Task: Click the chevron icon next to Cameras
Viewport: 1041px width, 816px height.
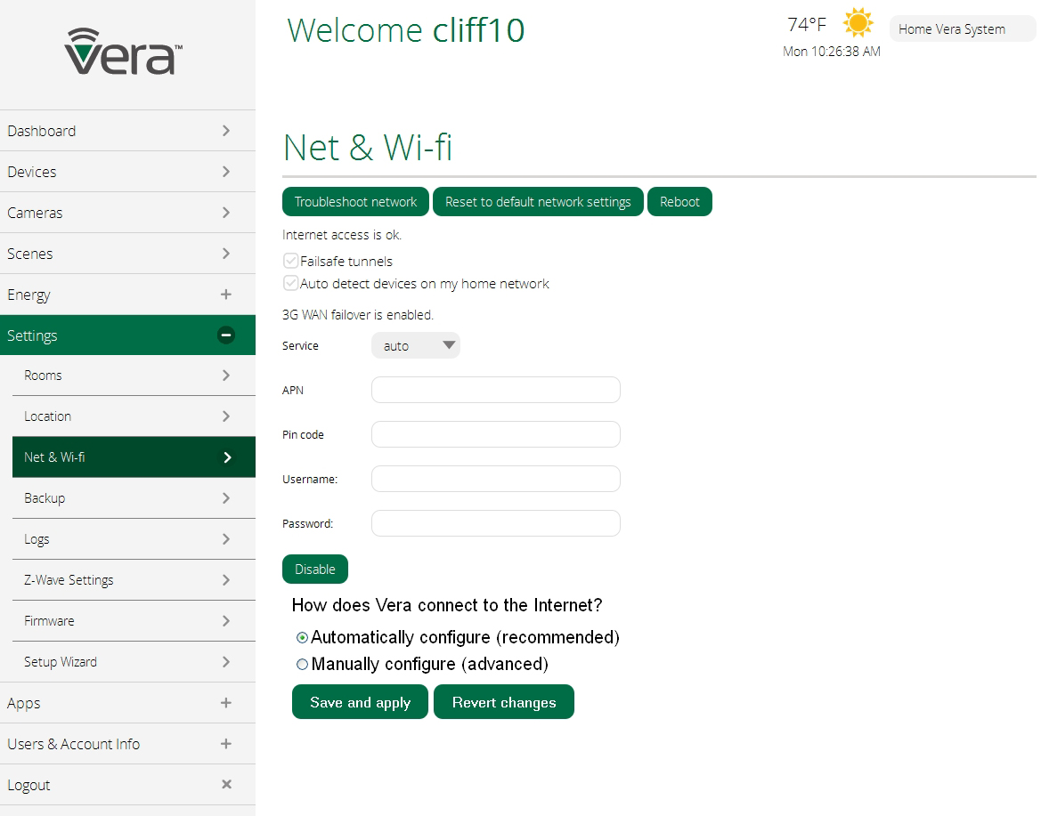Action: coord(226,213)
